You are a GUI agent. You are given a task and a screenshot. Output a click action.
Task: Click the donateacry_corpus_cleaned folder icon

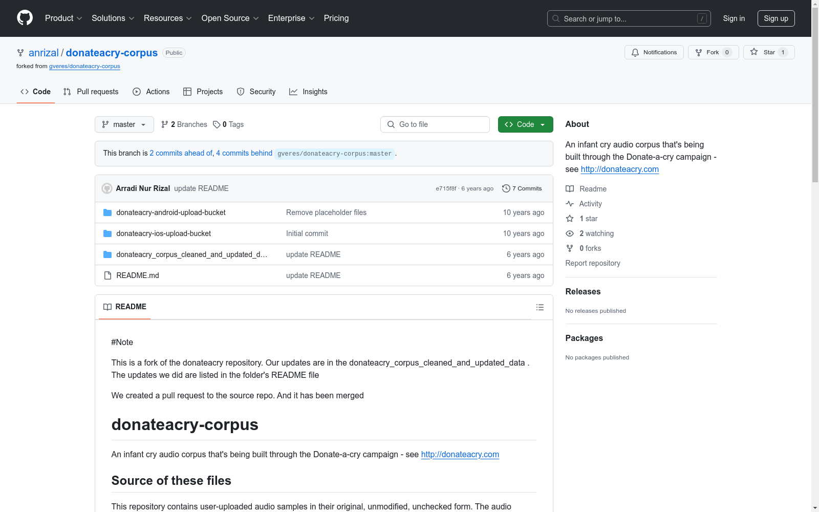click(107, 254)
